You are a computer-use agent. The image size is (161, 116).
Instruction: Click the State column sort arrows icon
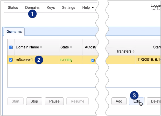[x=71, y=47]
